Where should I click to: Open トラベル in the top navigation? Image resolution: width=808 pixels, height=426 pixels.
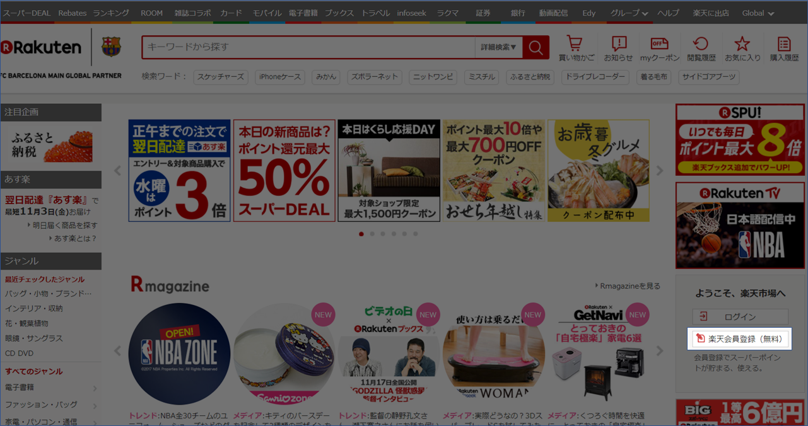[376, 13]
